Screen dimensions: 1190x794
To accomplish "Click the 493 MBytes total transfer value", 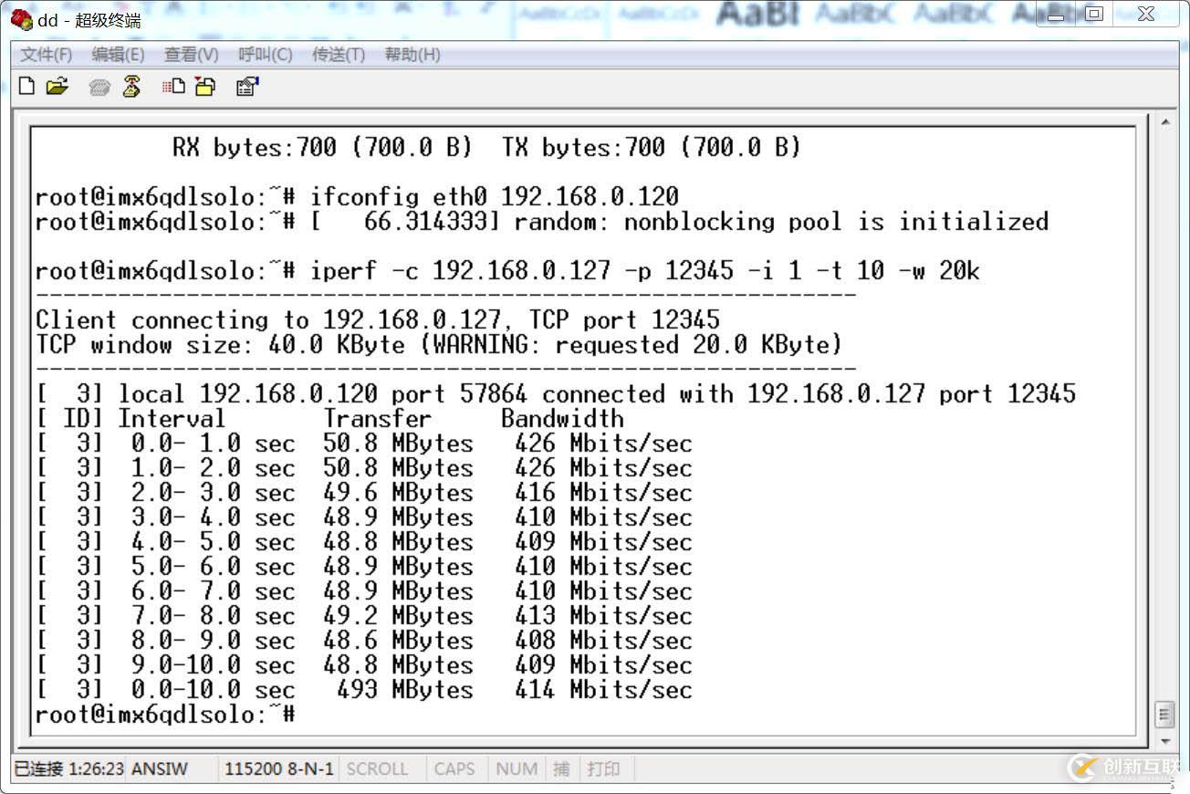I will pos(405,690).
